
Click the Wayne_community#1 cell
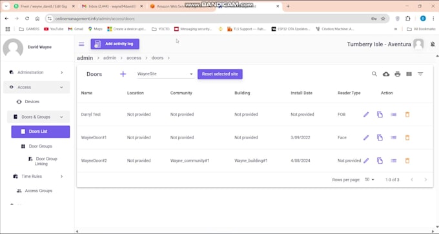click(190, 161)
